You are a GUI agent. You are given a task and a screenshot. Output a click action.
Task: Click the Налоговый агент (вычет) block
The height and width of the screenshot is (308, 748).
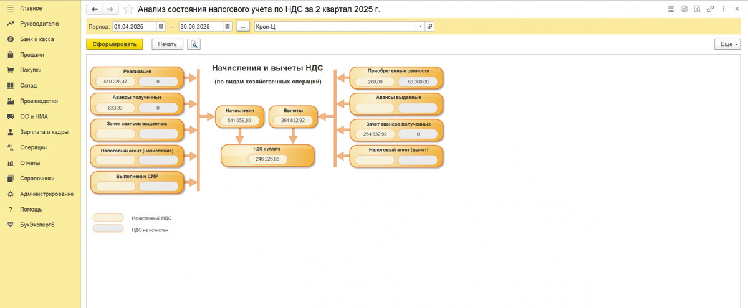[396, 156]
